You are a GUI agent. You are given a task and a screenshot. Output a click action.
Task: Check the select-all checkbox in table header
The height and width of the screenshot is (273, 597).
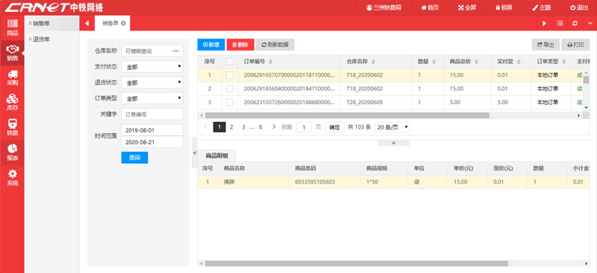[230, 61]
